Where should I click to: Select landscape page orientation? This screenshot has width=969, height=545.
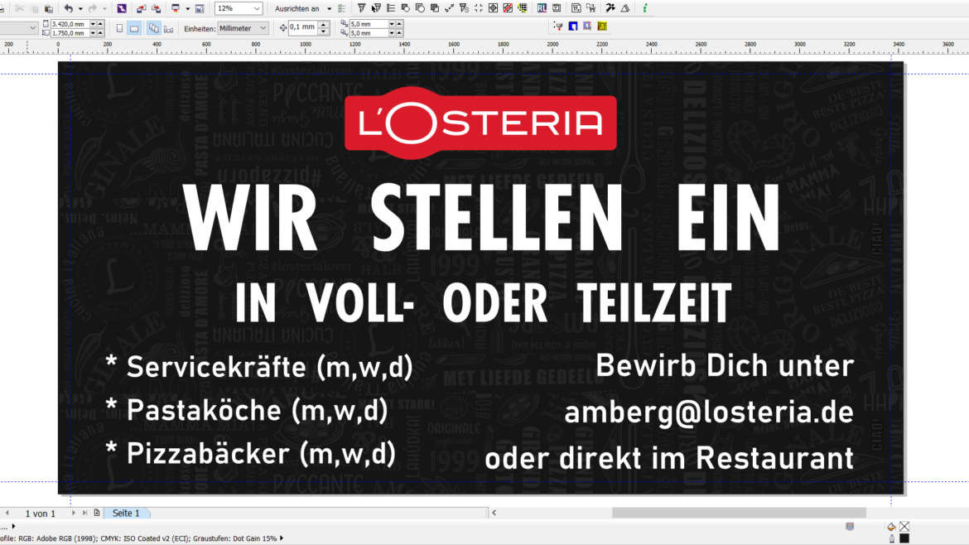tap(134, 28)
